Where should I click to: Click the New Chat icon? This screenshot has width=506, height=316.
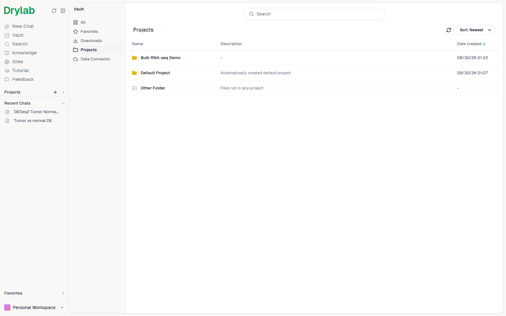point(7,27)
